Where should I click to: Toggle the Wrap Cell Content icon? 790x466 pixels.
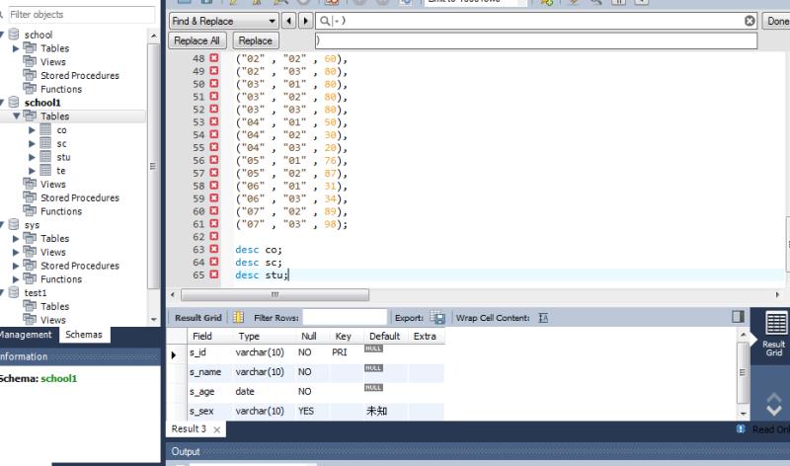[x=543, y=318]
